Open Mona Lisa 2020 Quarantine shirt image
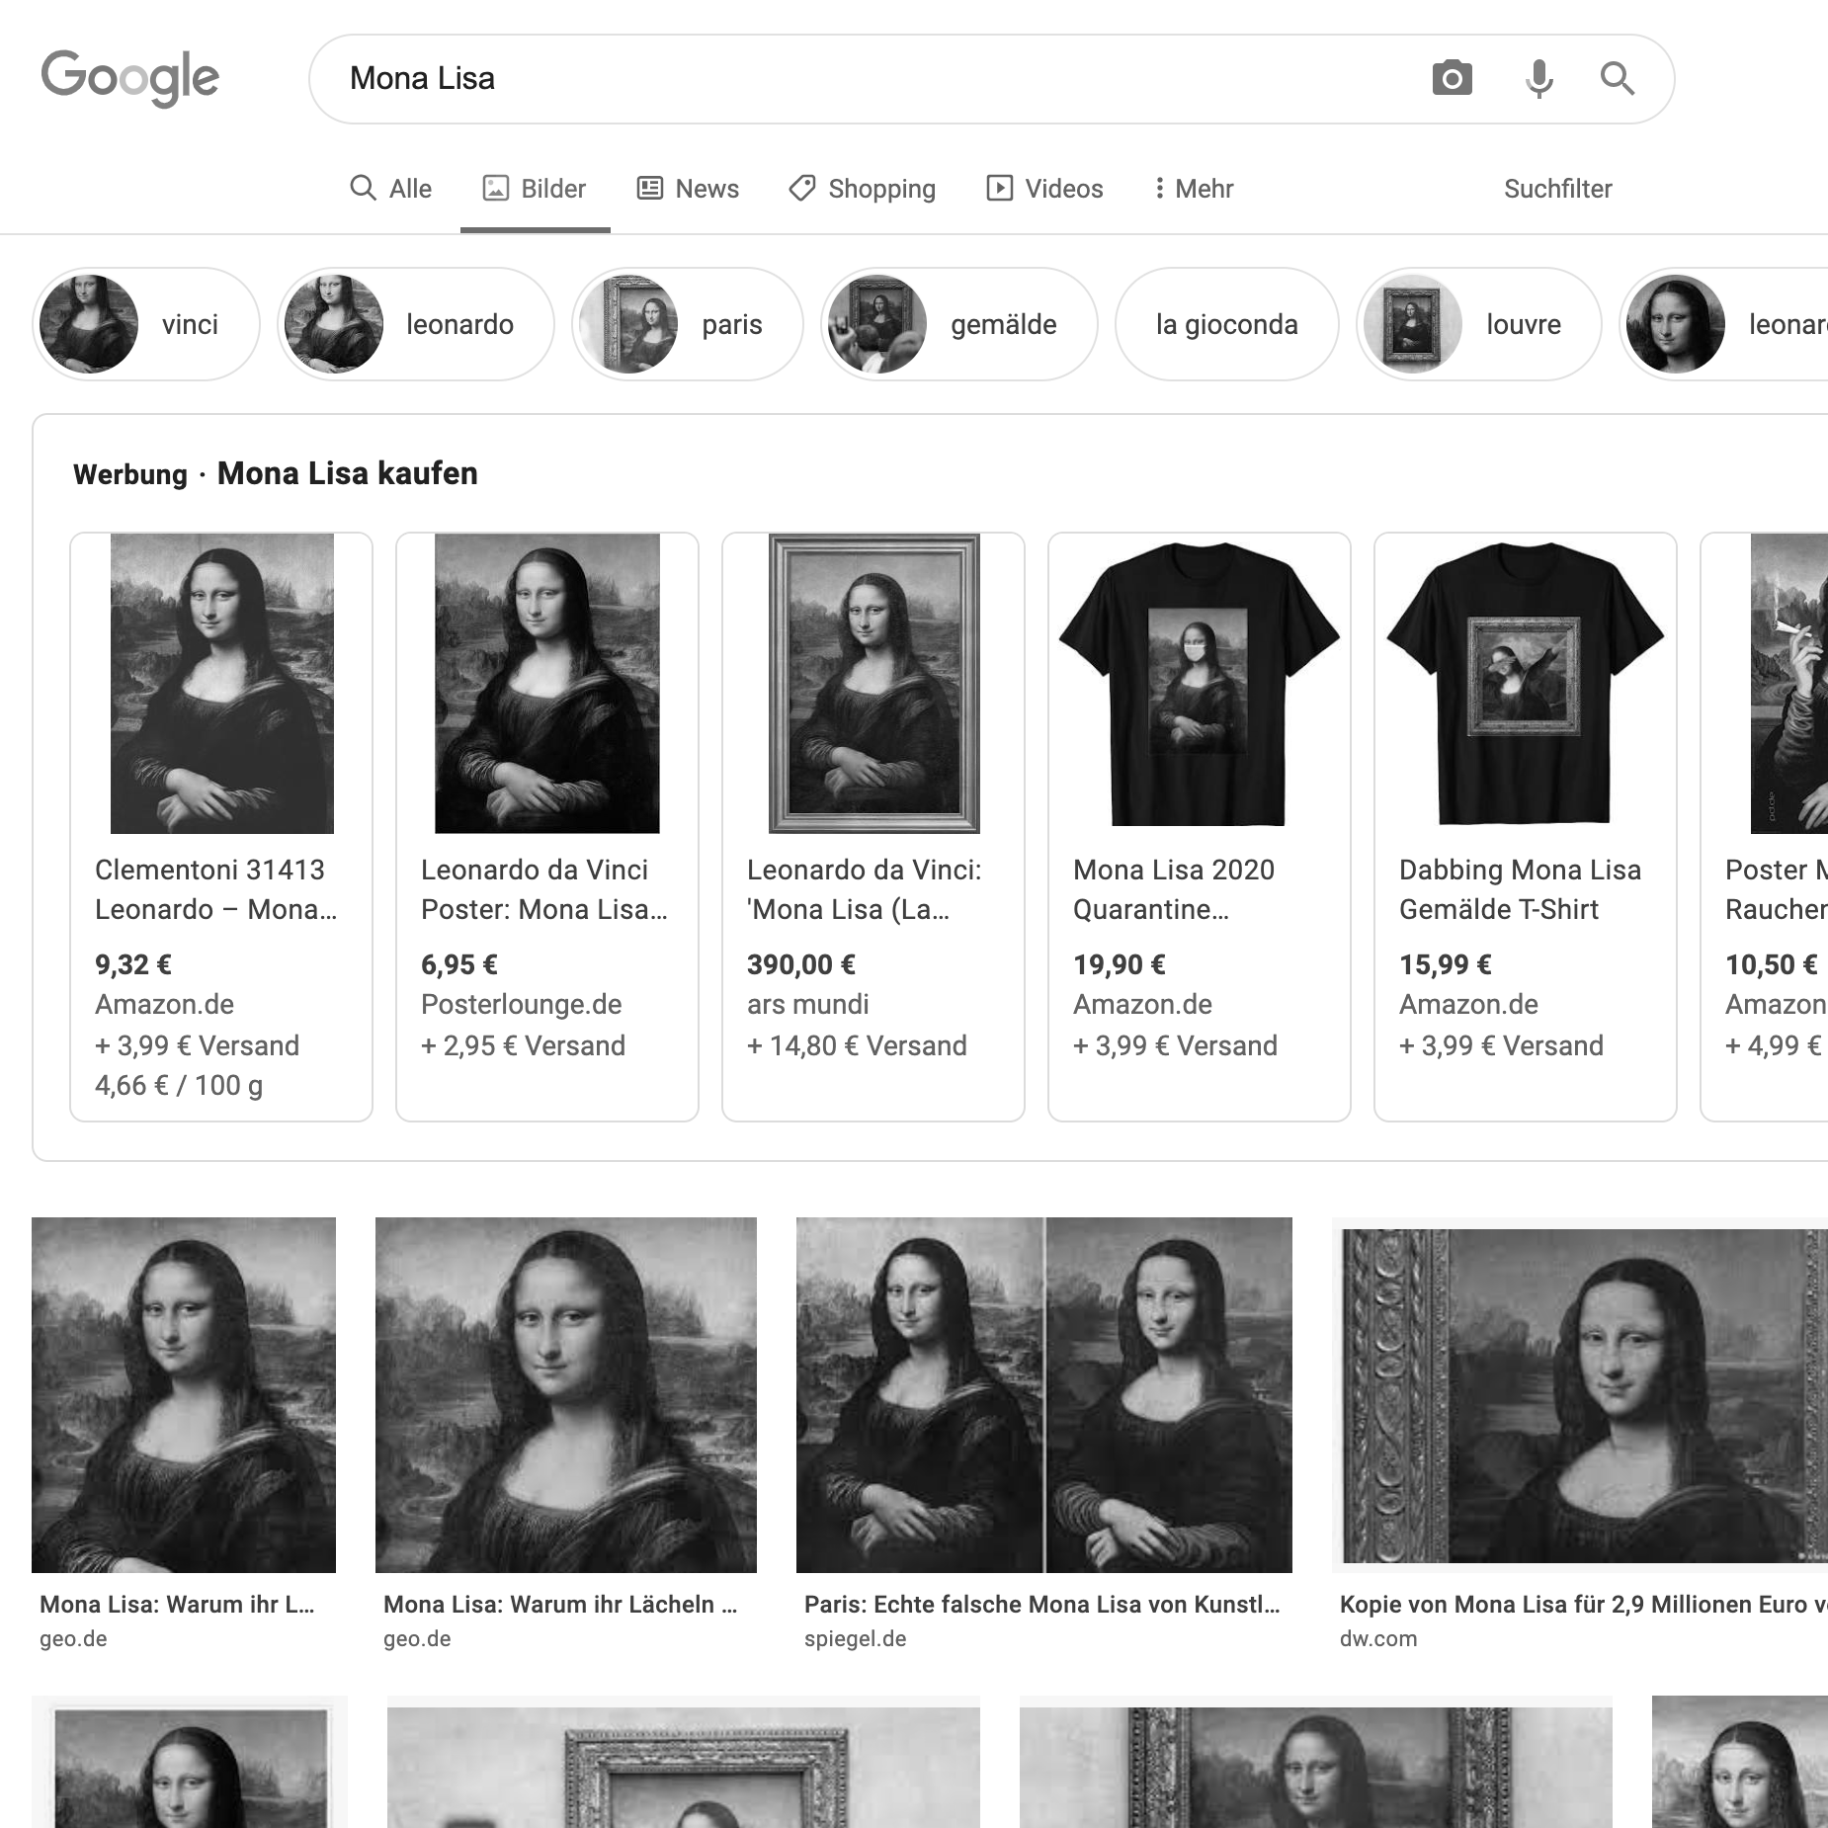The height and width of the screenshot is (1828, 1828). 1200,684
